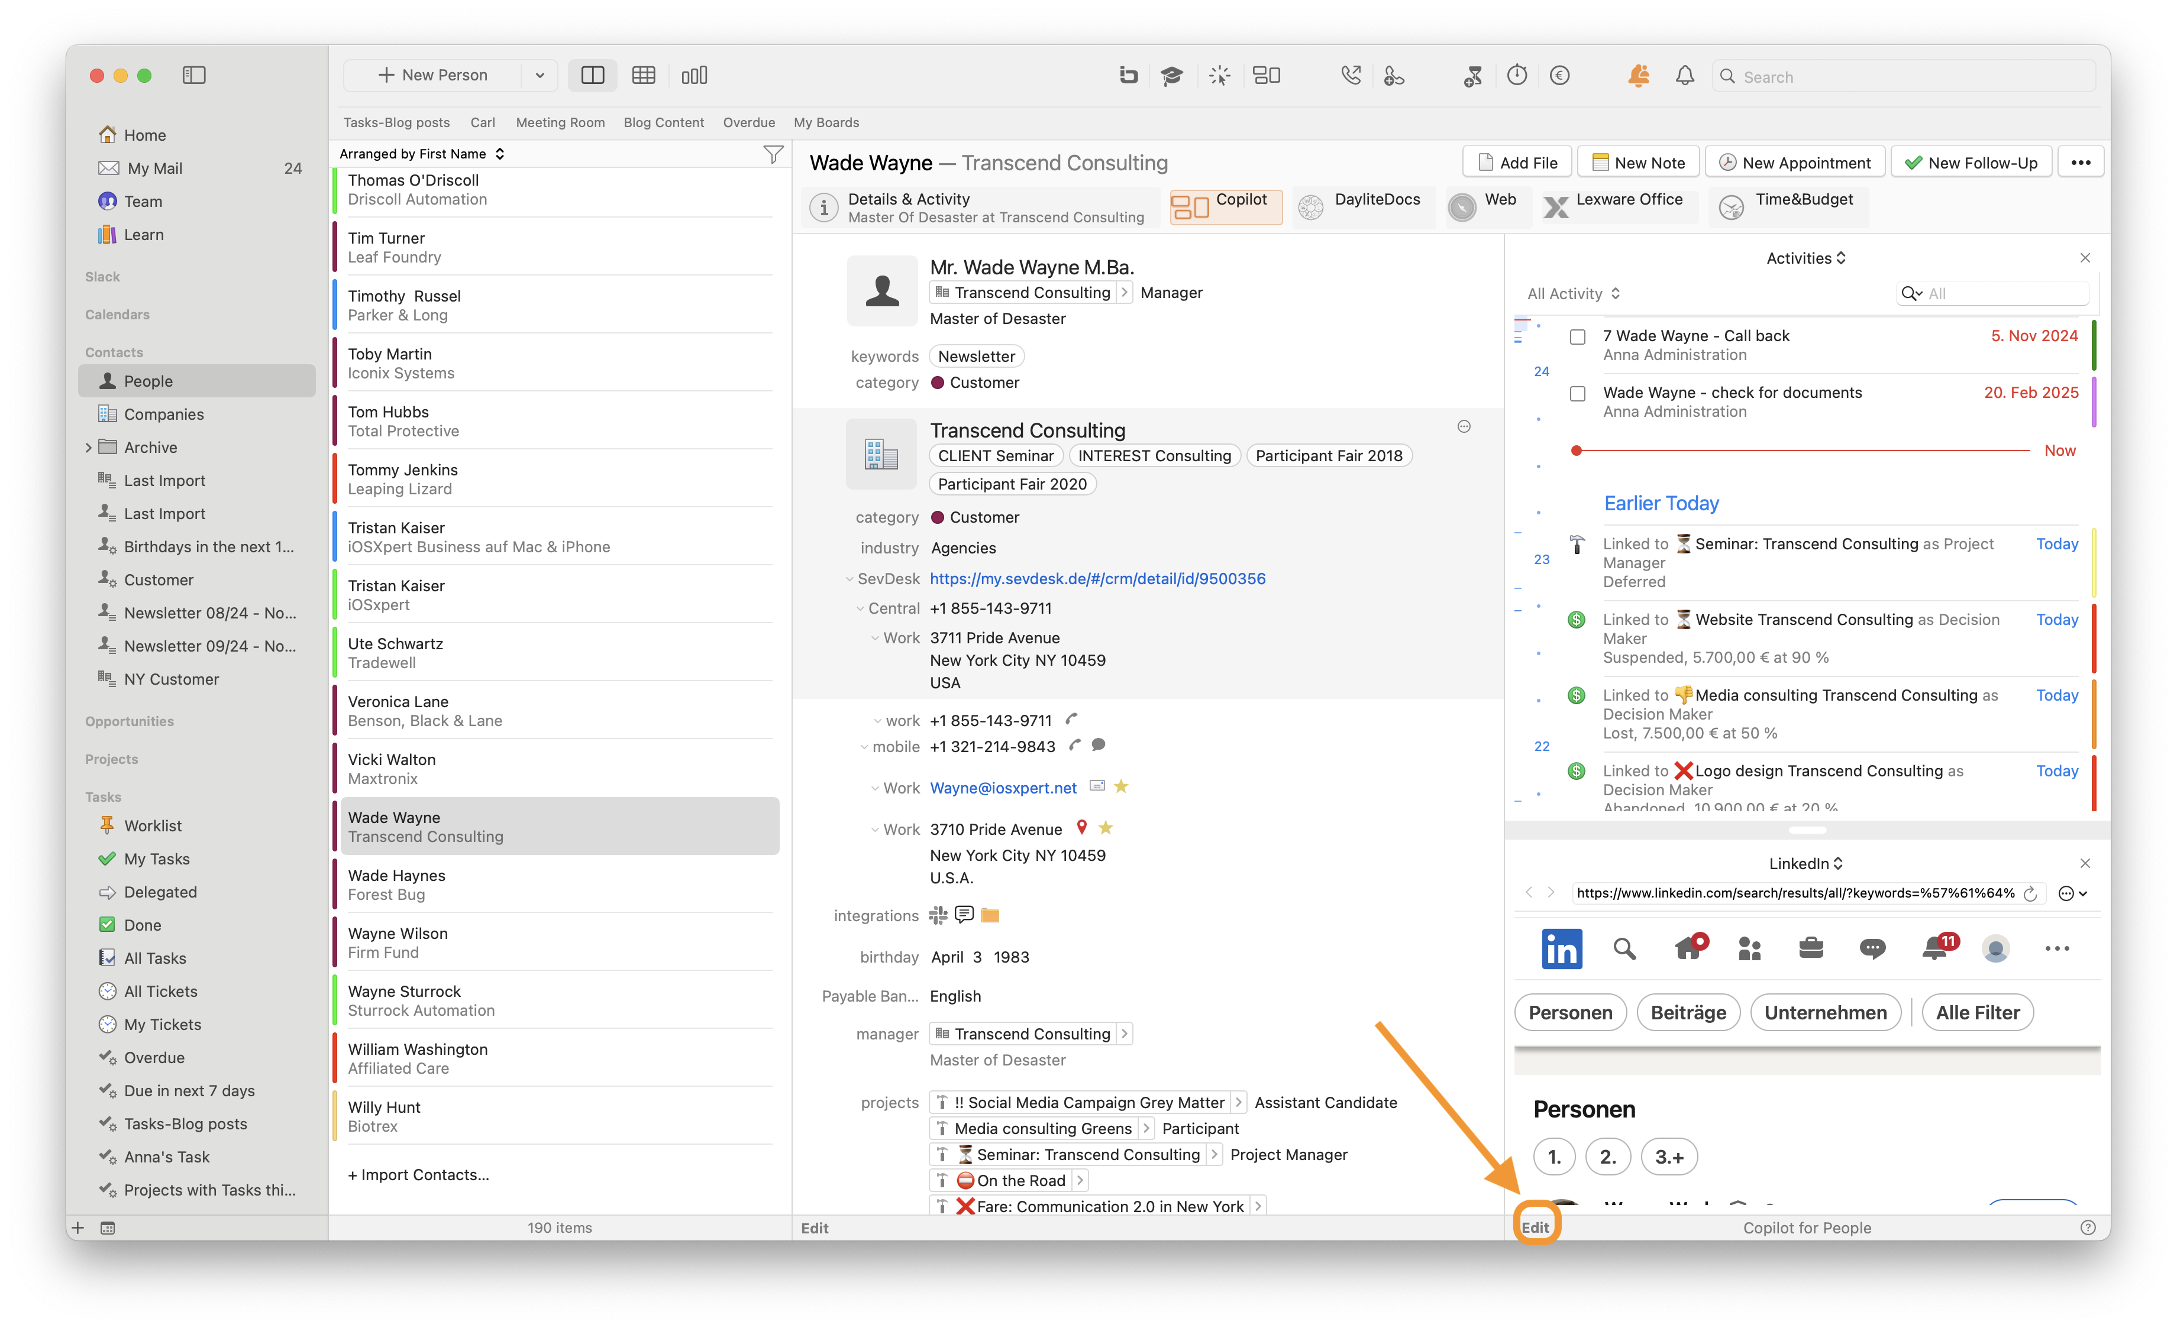Image resolution: width=2177 pixels, height=1328 pixels.
Task: Open the mobile phone label dropdown
Action: 864,747
